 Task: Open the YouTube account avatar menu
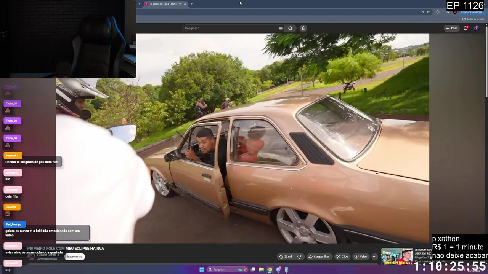point(476,28)
